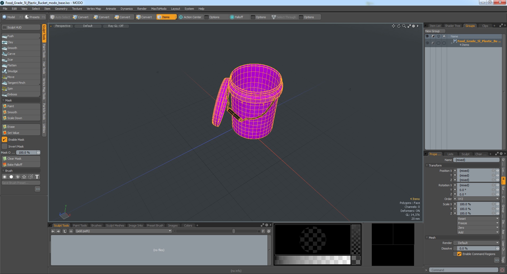Open the Vertex Map menu

tap(94, 9)
